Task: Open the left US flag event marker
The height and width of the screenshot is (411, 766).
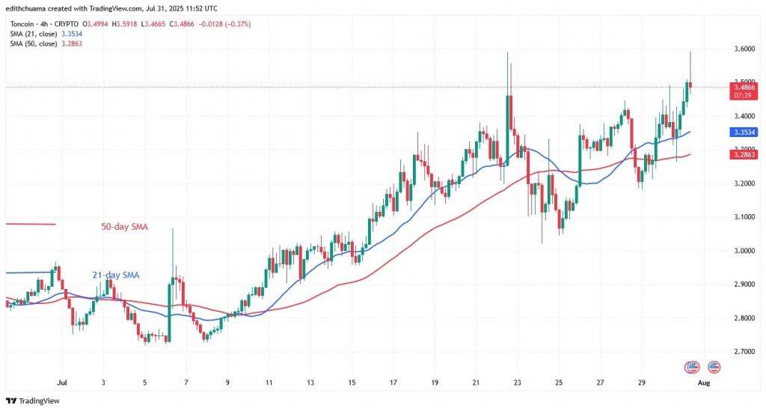Action: click(693, 367)
